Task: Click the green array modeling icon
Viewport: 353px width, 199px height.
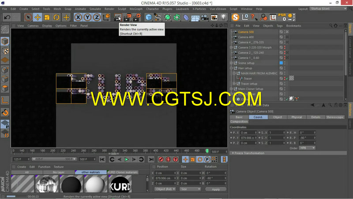Action: click(x=177, y=17)
